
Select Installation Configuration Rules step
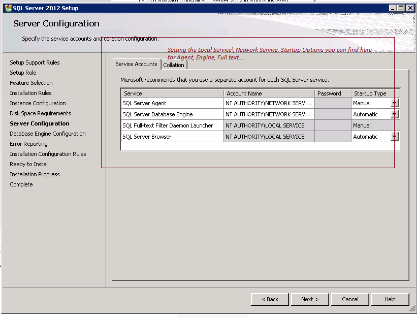(48, 154)
